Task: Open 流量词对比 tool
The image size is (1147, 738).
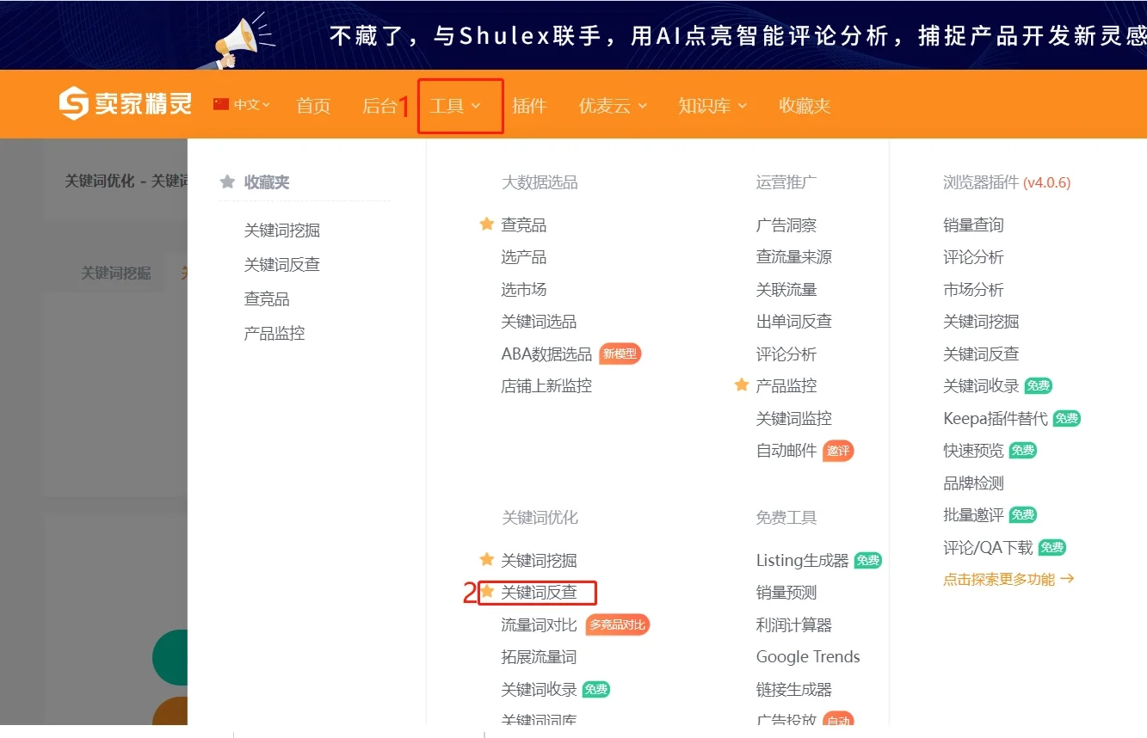Action: tap(539, 625)
